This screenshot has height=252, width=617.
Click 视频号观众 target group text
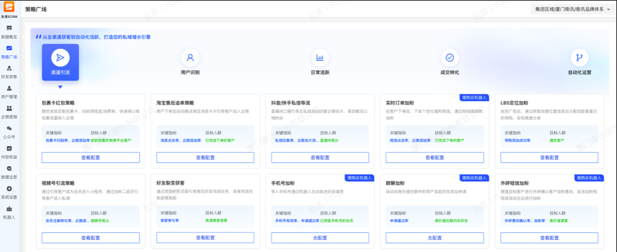coord(100,221)
